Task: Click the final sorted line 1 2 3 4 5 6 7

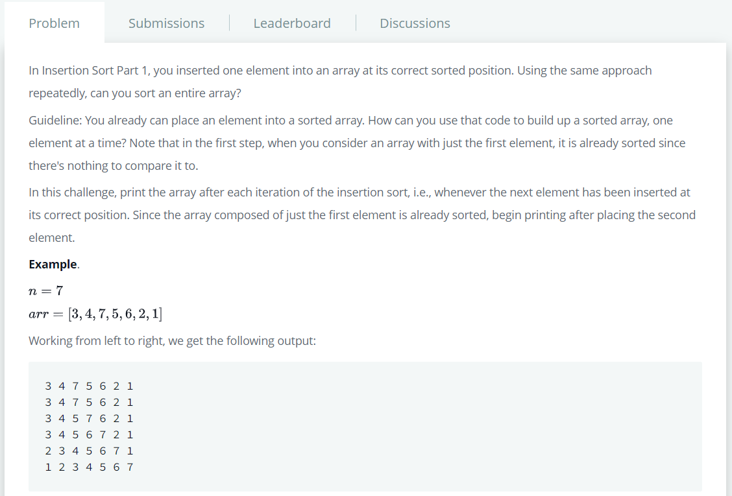Action: (x=89, y=467)
